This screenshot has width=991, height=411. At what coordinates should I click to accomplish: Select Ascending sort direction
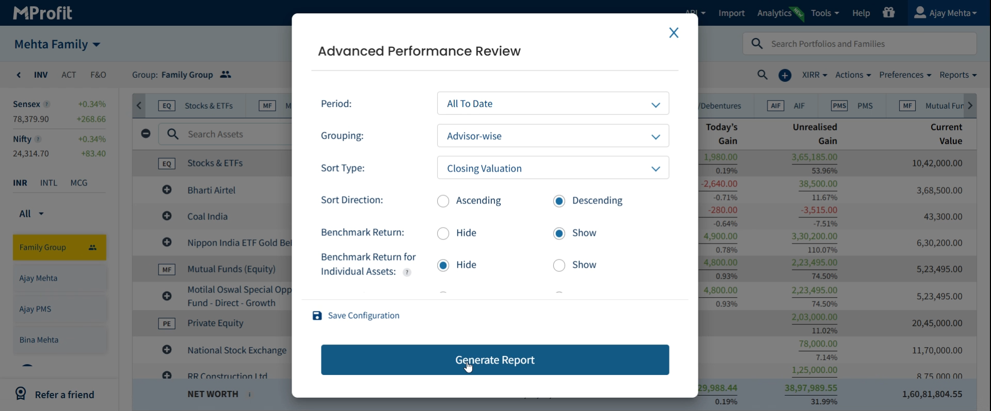tap(443, 201)
